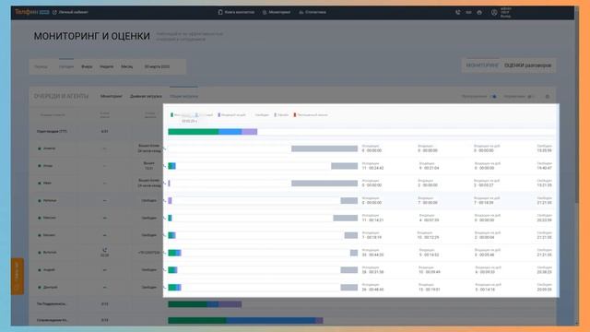Click the red legend marker in chart legend
This screenshot has width=590, height=332.
[295, 114]
